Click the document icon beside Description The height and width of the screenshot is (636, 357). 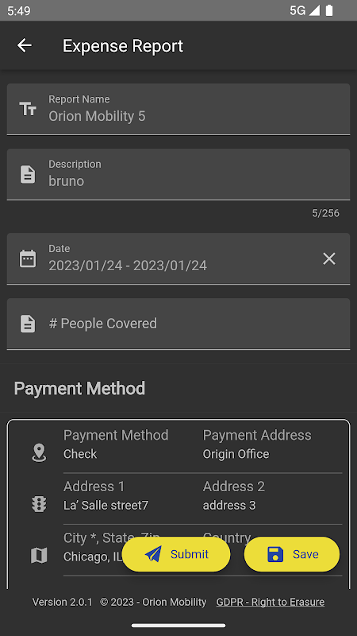click(28, 174)
